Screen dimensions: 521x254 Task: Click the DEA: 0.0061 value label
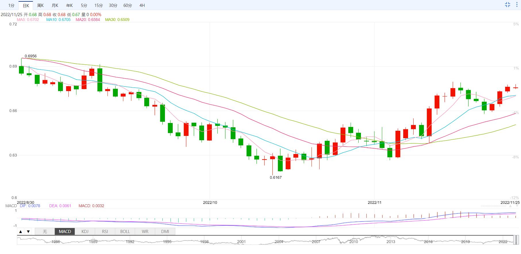click(60, 206)
